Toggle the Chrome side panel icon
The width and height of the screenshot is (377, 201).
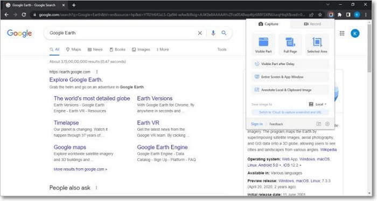tap(348, 15)
